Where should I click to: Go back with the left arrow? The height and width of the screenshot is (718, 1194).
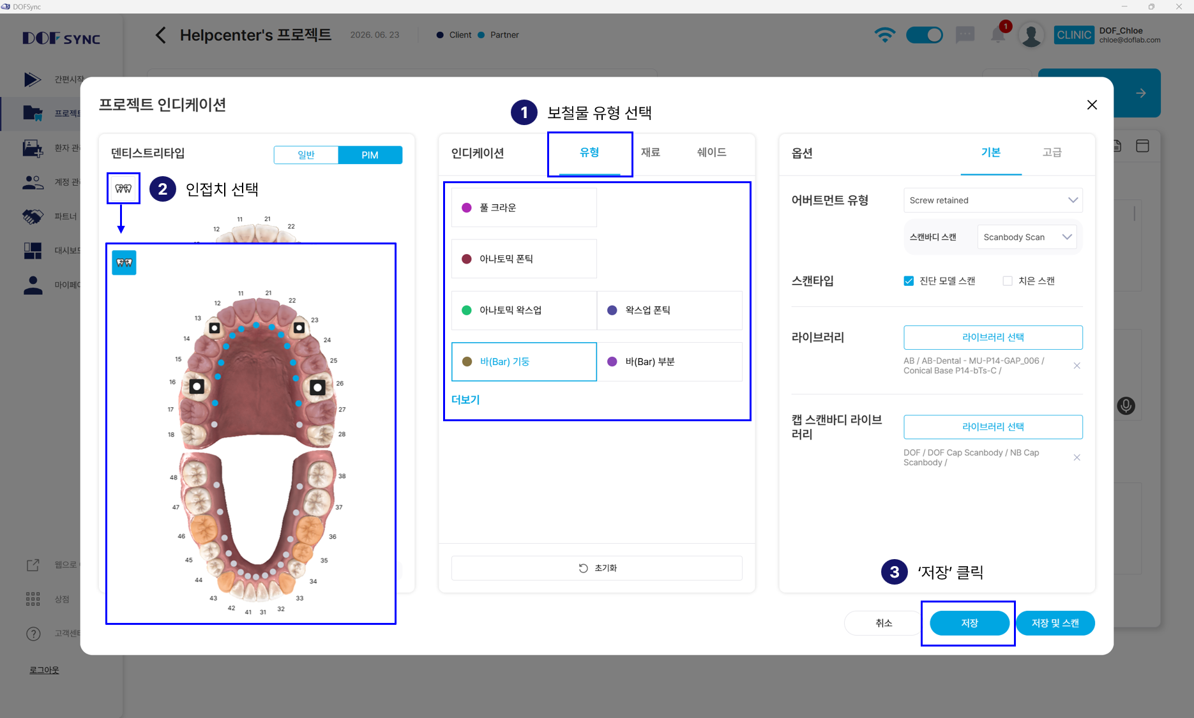[x=160, y=35]
